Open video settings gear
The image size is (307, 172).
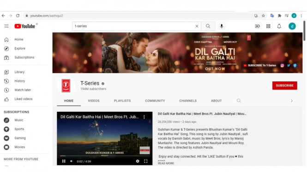(138, 161)
